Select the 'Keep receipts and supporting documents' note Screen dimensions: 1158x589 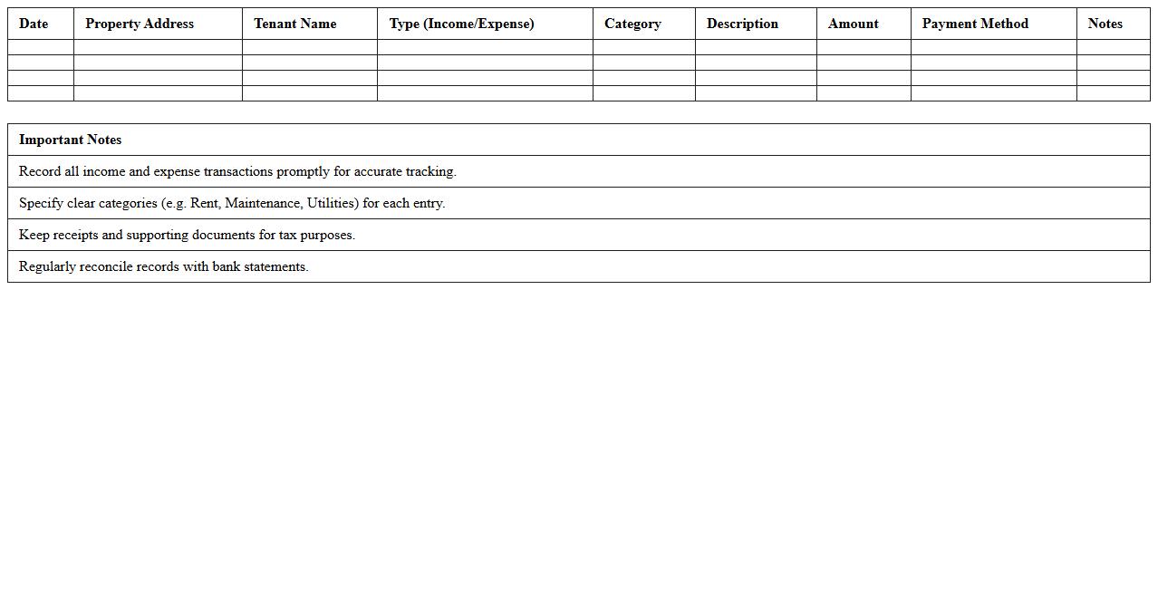(187, 235)
